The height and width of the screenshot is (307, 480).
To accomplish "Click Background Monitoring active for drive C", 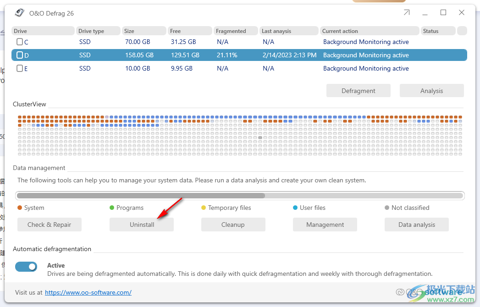I will 366,42.
